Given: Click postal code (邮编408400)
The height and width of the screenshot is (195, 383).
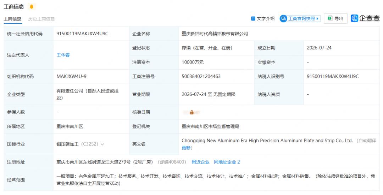Looking at the screenshot, I should tap(172, 162).
